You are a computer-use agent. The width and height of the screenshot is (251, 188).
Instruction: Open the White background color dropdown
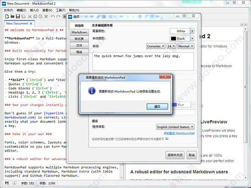coord(192,31)
